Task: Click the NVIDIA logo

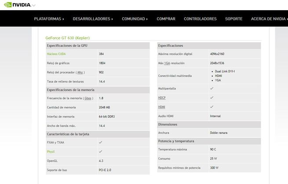Action: point(17,4)
